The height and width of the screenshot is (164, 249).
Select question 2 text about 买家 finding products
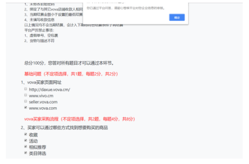click(65, 128)
